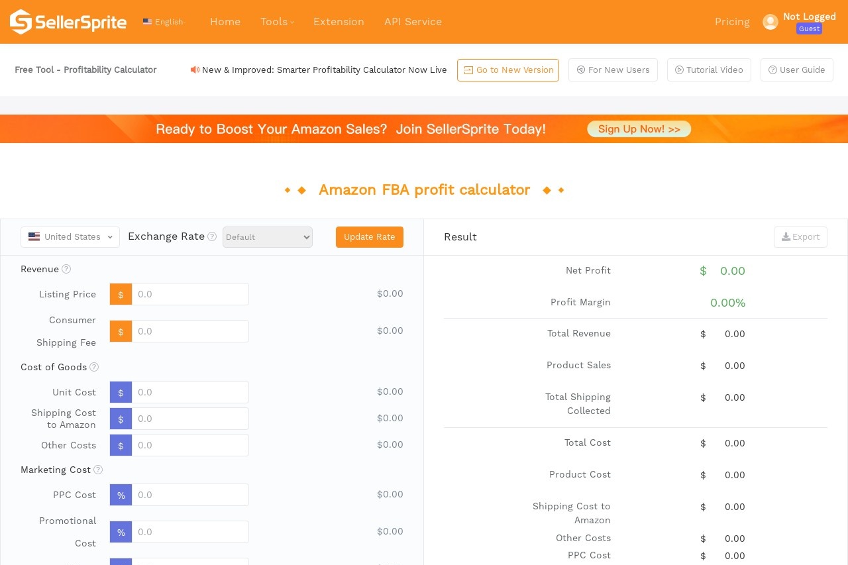Click the speaker announcement icon
The height and width of the screenshot is (565, 848).
coord(195,70)
